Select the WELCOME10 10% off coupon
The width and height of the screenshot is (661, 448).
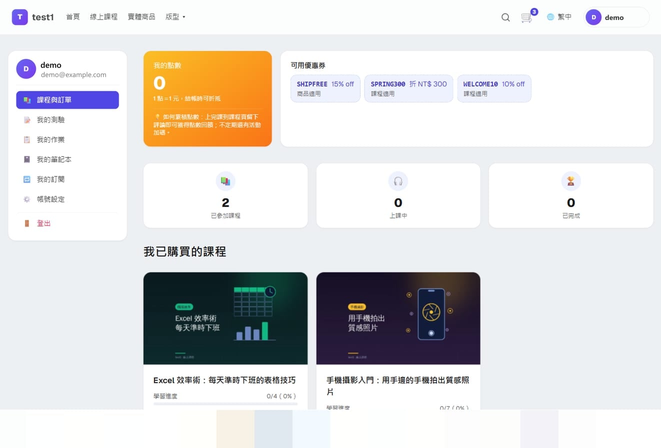coord(494,88)
